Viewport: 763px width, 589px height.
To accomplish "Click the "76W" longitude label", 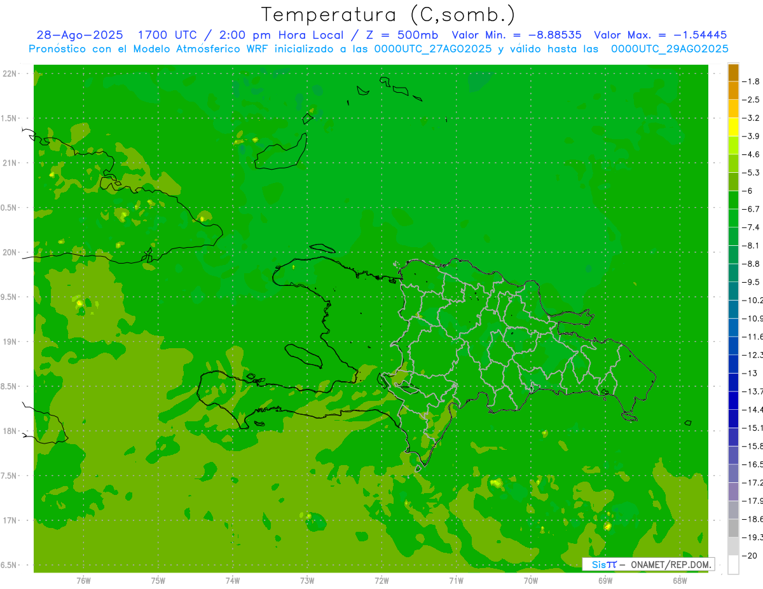I will click(x=83, y=581).
